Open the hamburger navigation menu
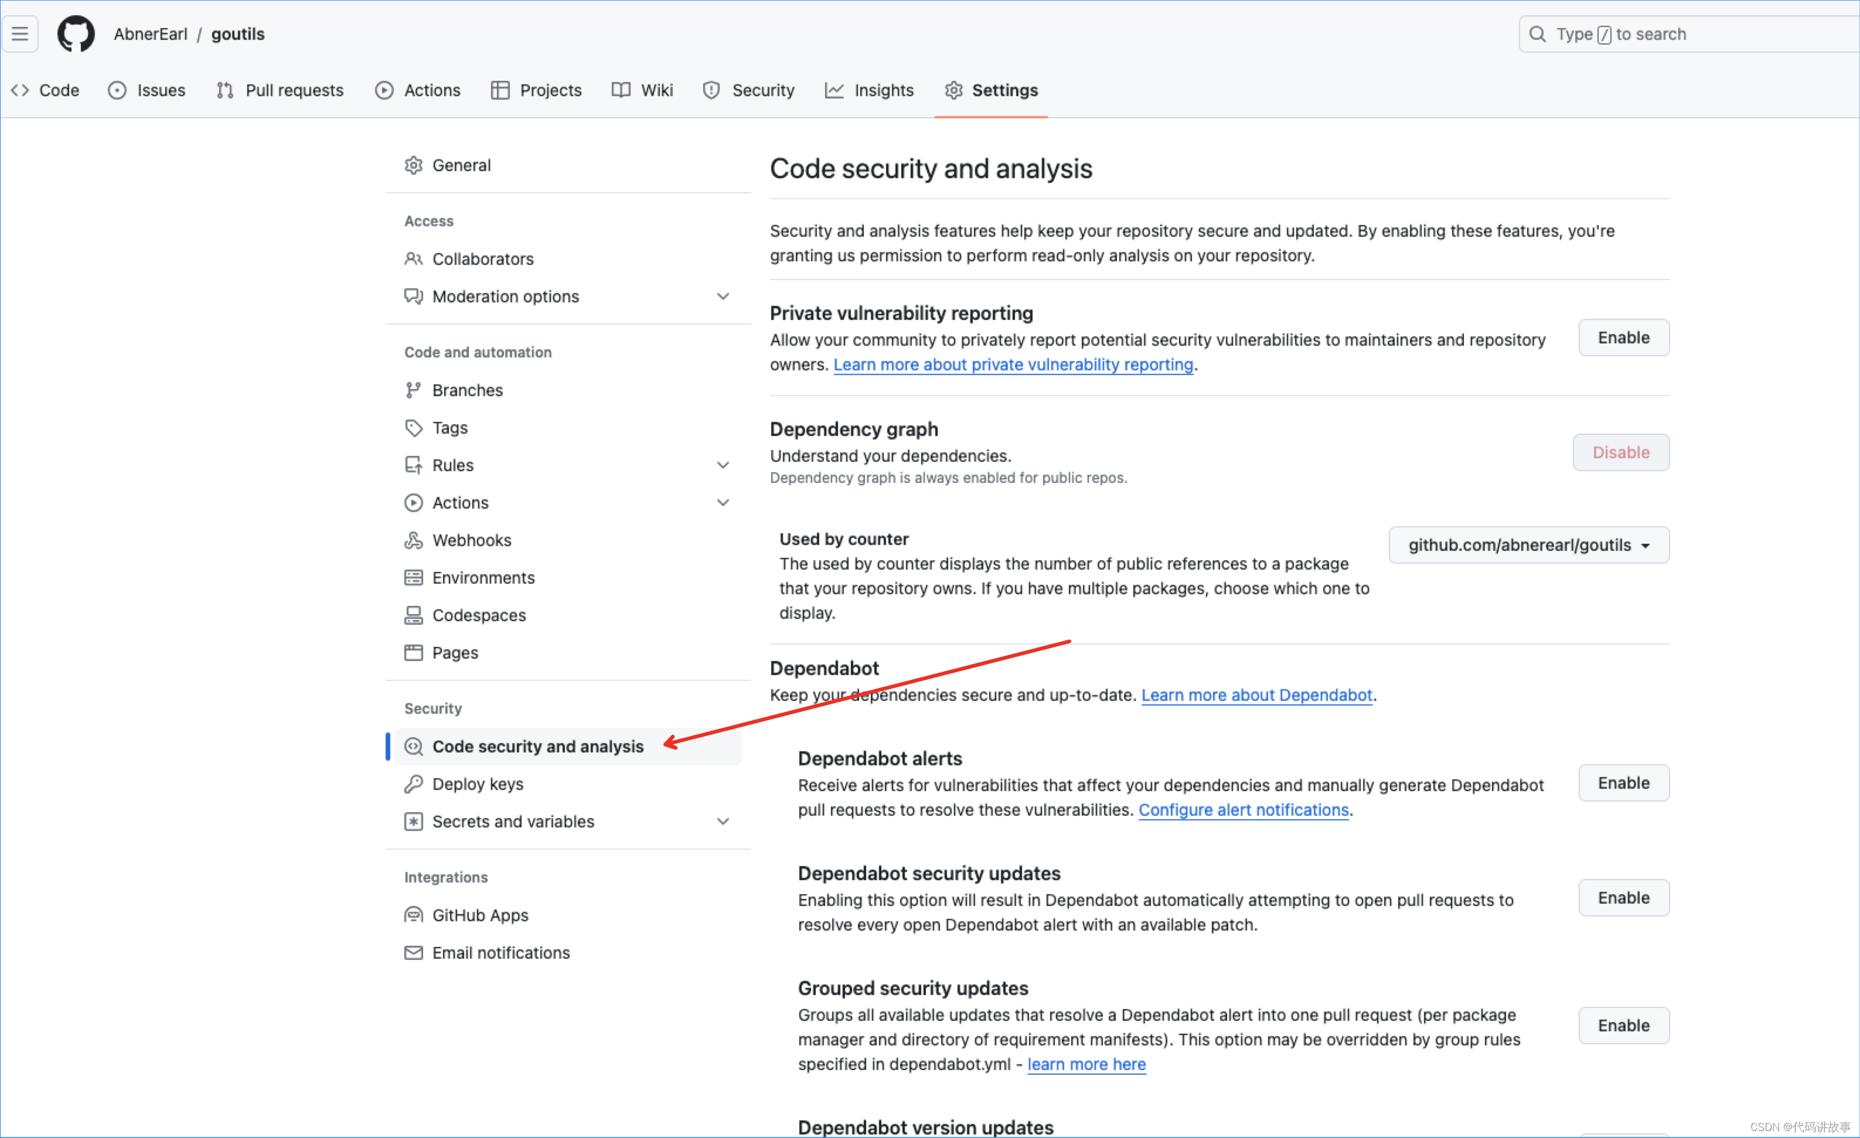Viewport: 1860px width, 1138px height. (19, 33)
